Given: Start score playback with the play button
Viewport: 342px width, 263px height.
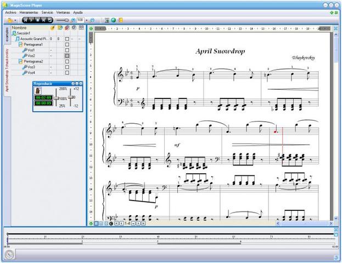Looking at the screenshot, I should (32, 20).
